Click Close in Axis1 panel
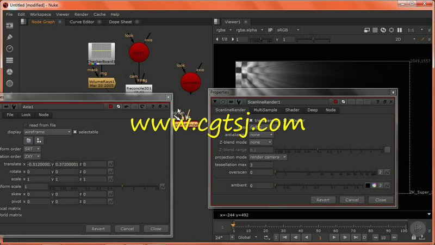435x245 pixels. pyautogui.click(x=156, y=229)
